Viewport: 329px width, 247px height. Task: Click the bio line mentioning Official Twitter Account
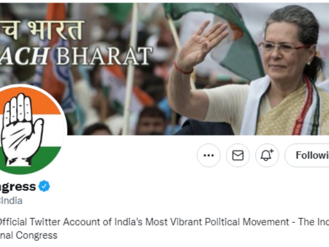tap(164, 222)
